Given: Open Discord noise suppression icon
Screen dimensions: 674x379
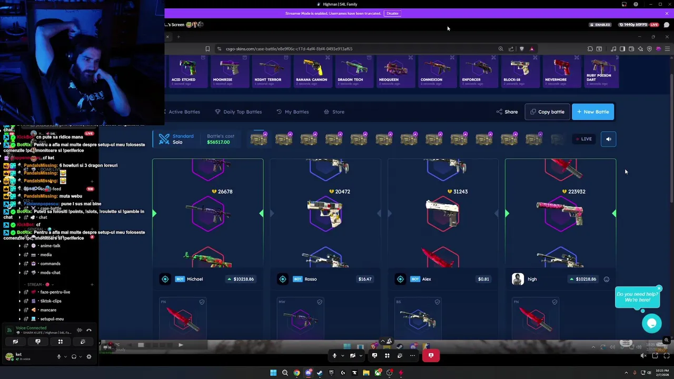Looking at the screenshot, I should [79, 331].
